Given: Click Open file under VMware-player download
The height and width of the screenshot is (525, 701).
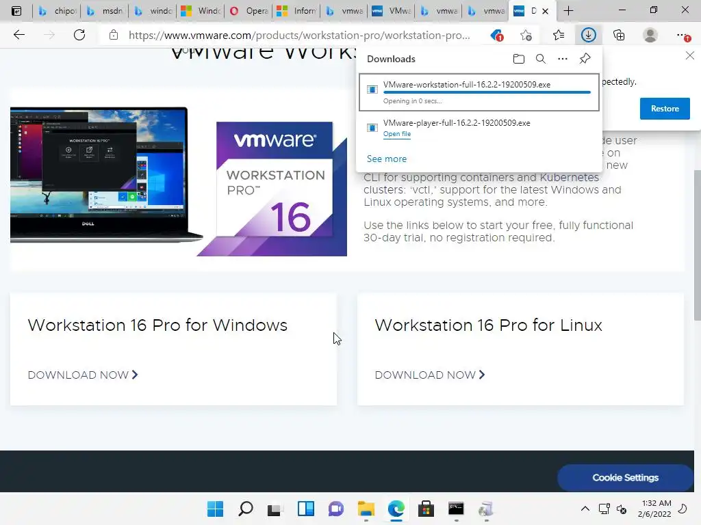Looking at the screenshot, I should tap(396, 134).
